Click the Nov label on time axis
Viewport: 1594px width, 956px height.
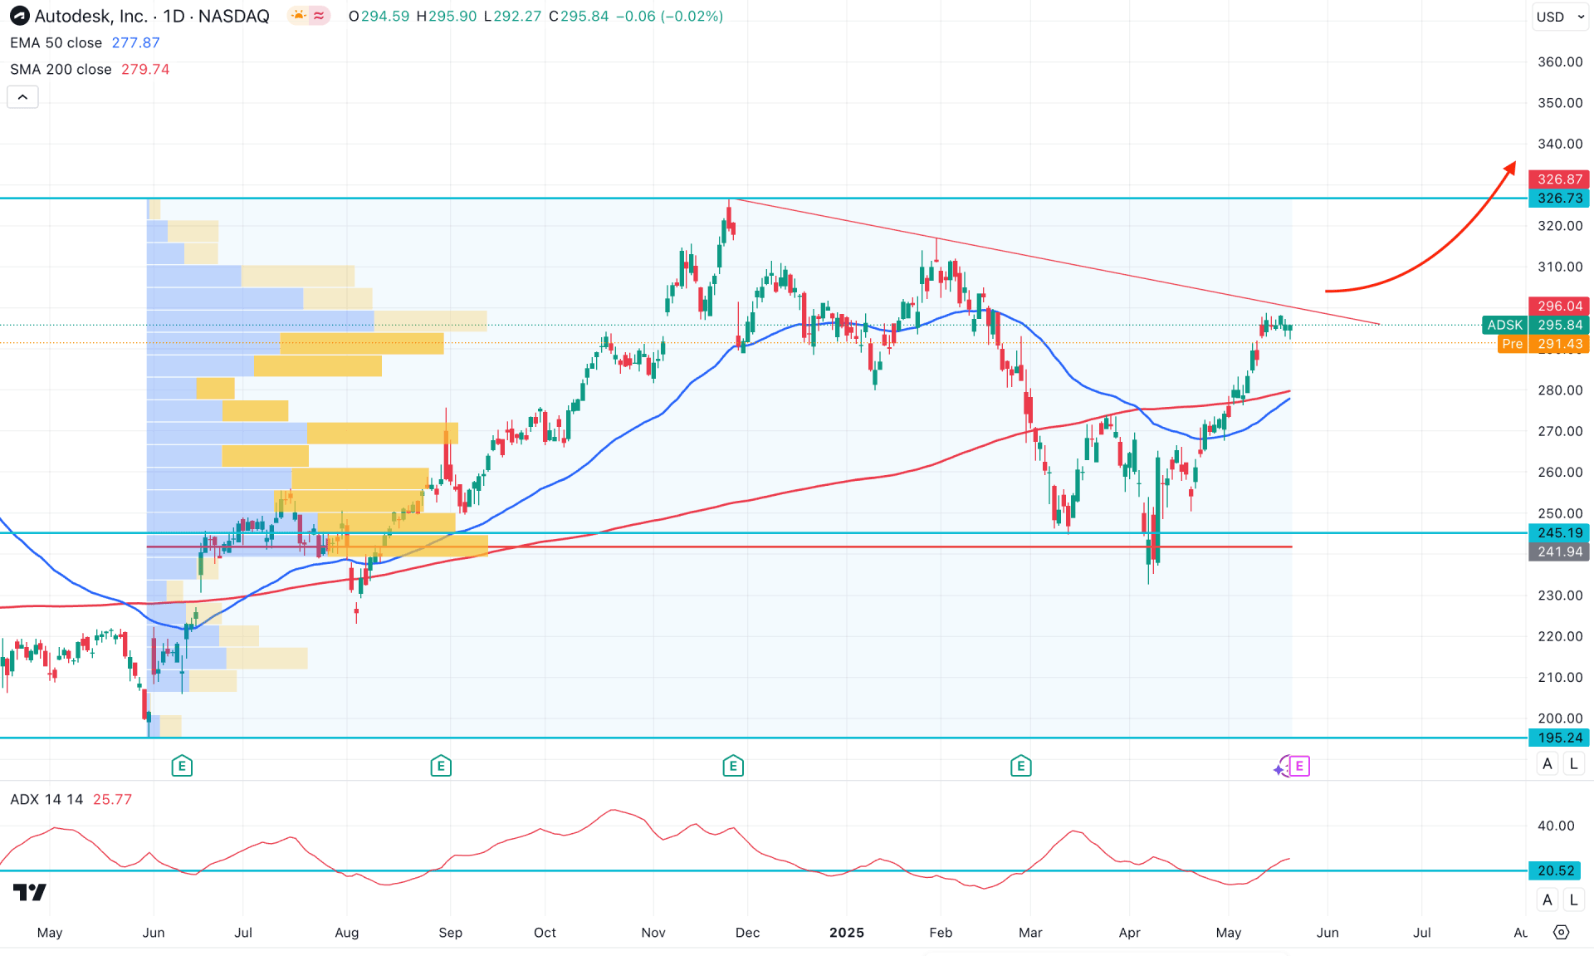(x=653, y=933)
